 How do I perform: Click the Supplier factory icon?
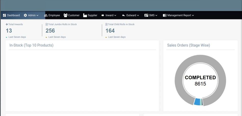click(85, 15)
